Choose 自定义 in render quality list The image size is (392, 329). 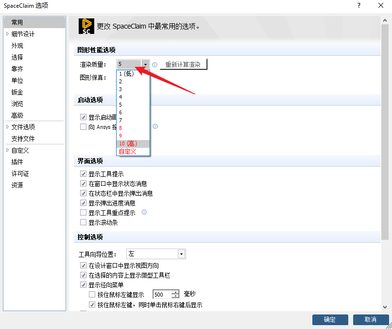pyautogui.click(x=133, y=151)
